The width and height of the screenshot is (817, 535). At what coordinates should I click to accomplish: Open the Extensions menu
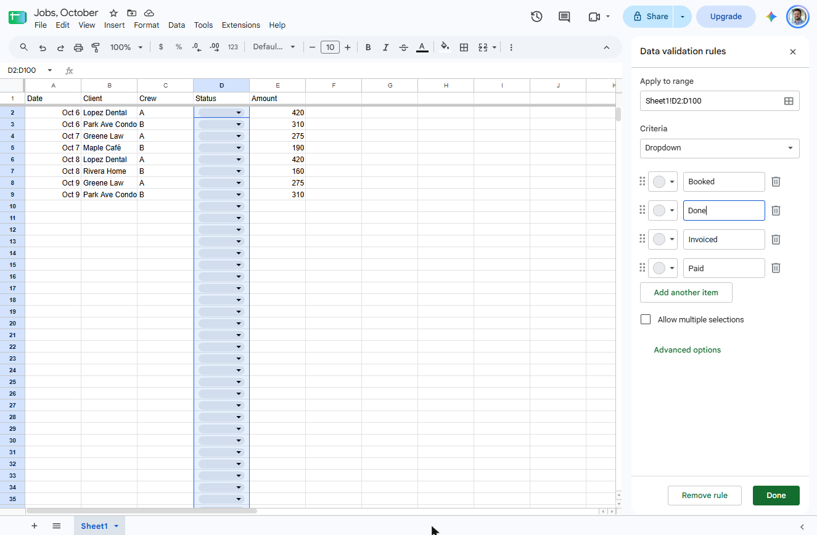[x=241, y=25]
